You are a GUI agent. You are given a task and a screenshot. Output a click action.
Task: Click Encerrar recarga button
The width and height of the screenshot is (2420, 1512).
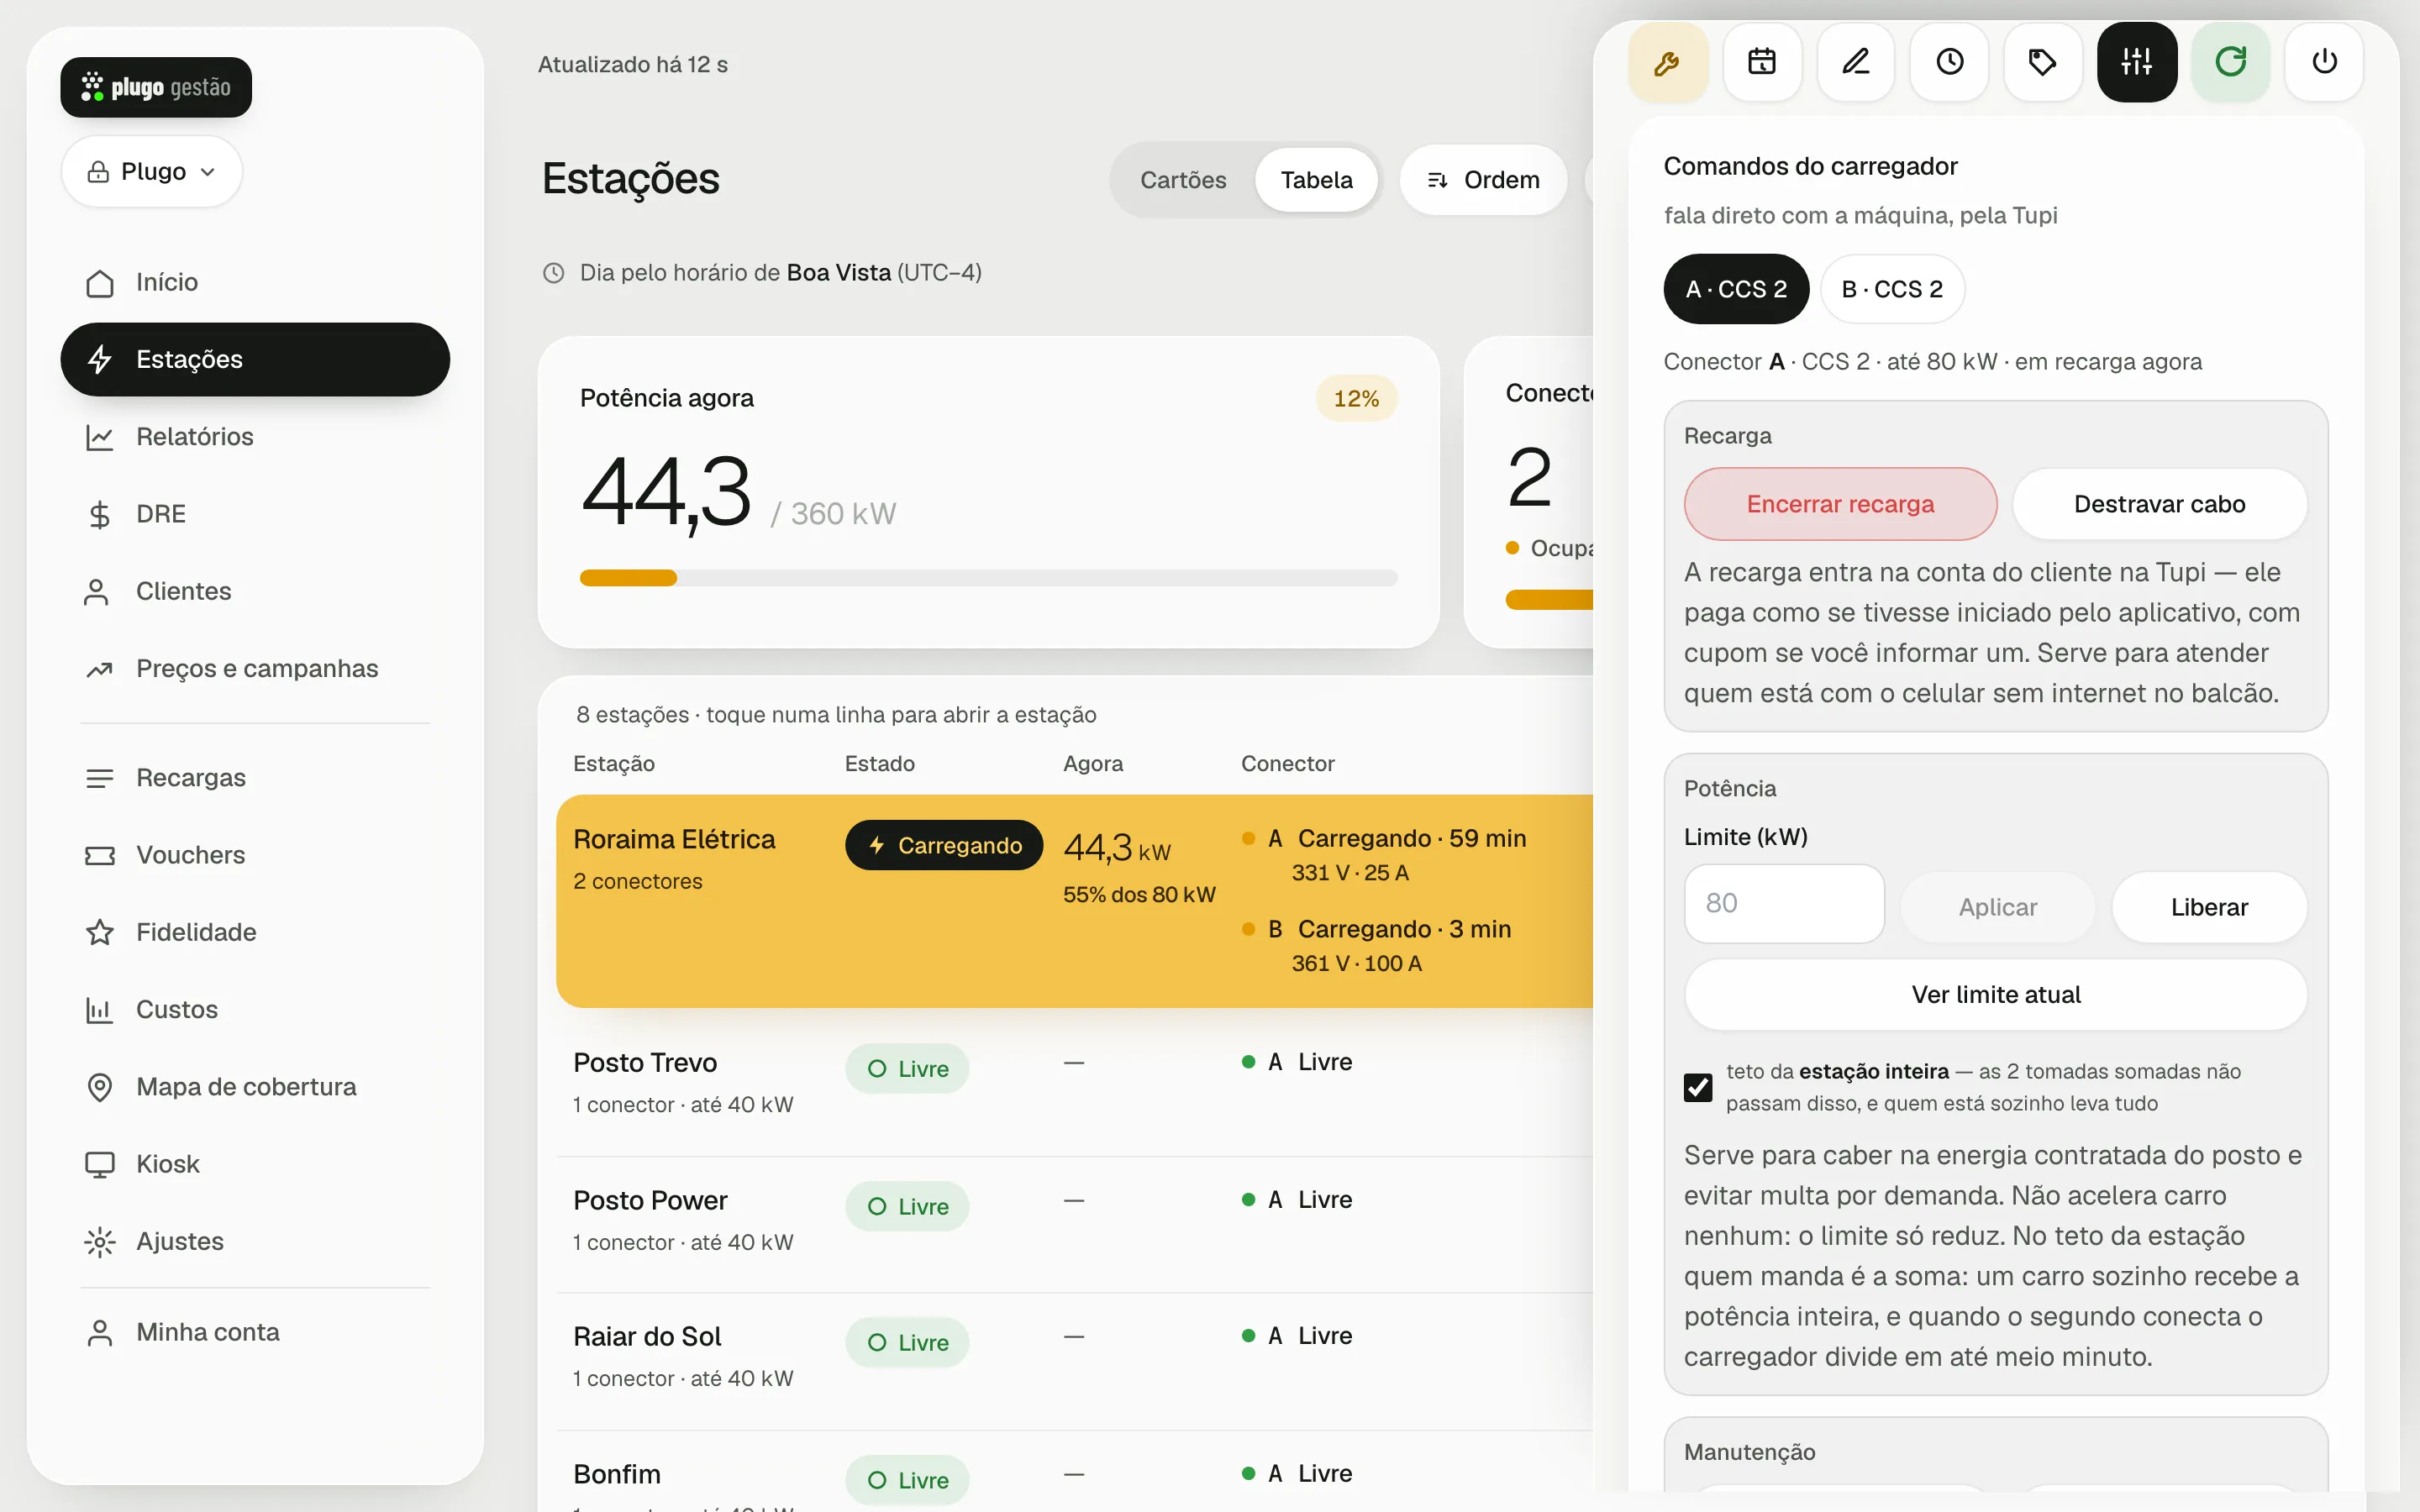[1840, 504]
